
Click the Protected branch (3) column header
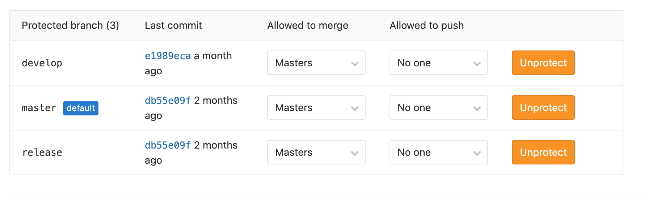70,25
